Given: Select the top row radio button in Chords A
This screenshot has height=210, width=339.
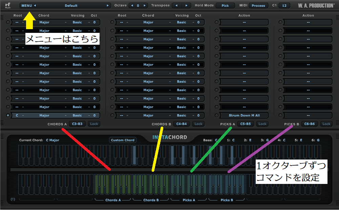Looking at the screenshot, I should pyautogui.click(x=8, y=22).
